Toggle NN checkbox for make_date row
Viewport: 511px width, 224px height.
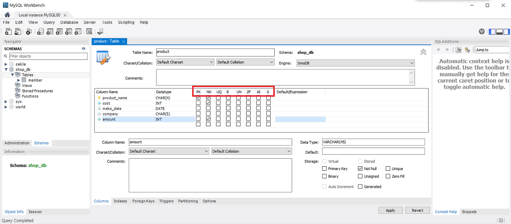tap(208, 108)
